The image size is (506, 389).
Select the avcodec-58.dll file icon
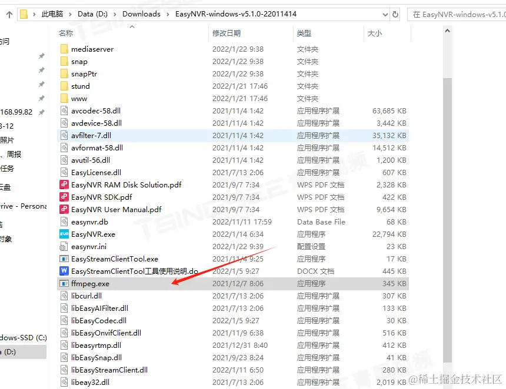click(x=64, y=110)
